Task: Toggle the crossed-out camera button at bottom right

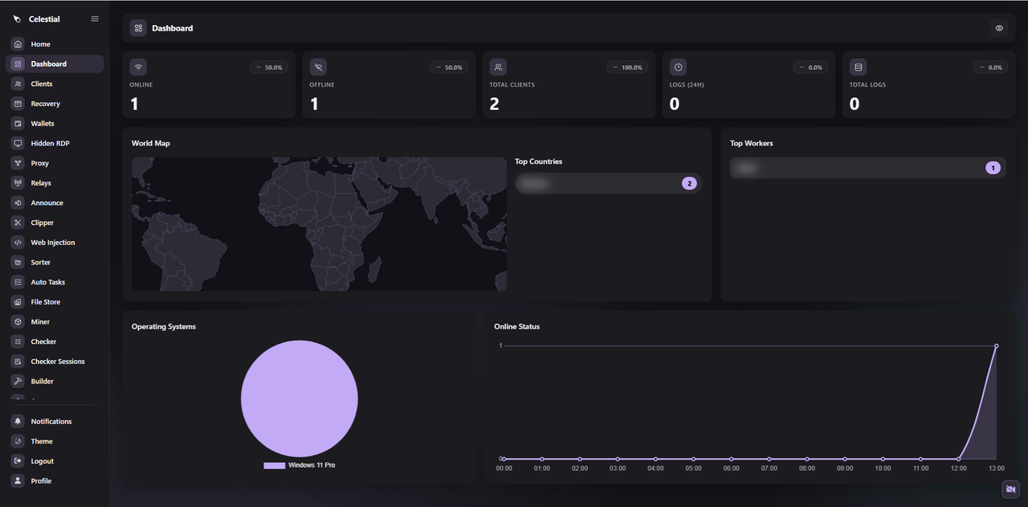Action: [1010, 489]
